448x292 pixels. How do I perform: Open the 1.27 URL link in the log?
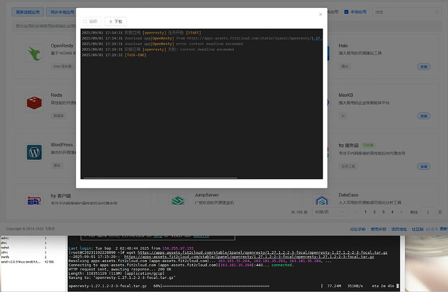pyautogui.click(x=316, y=38)
